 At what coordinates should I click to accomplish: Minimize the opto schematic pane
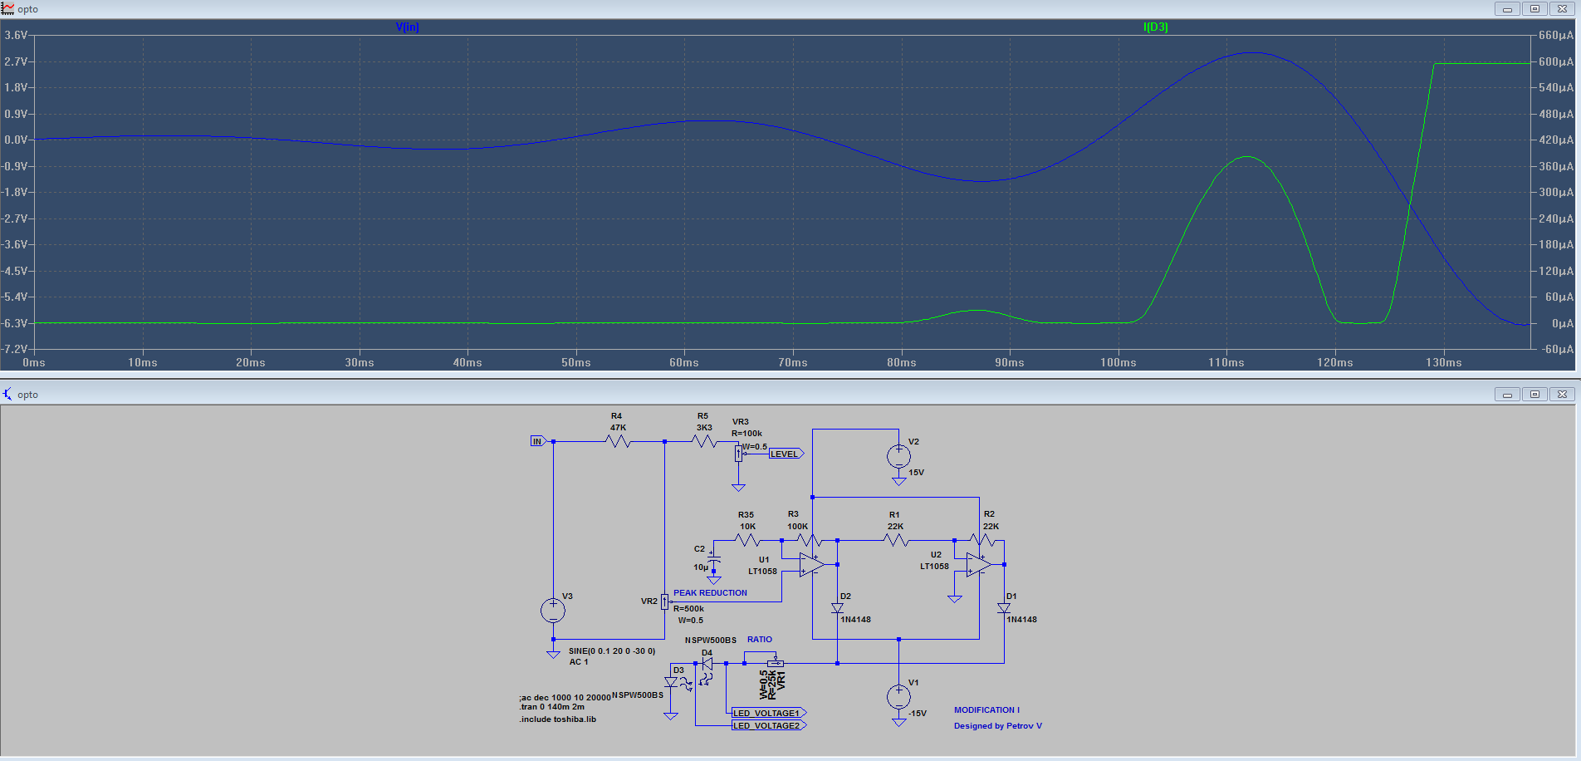click(1507, 395)
